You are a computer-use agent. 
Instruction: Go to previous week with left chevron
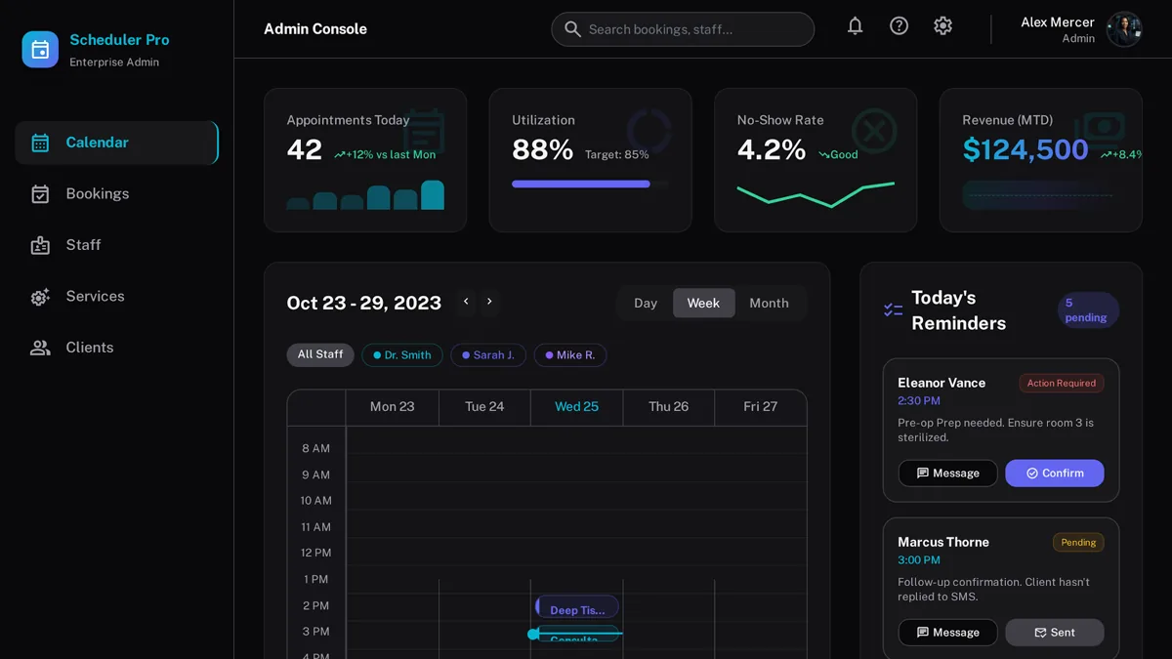(x=466, y=302)
